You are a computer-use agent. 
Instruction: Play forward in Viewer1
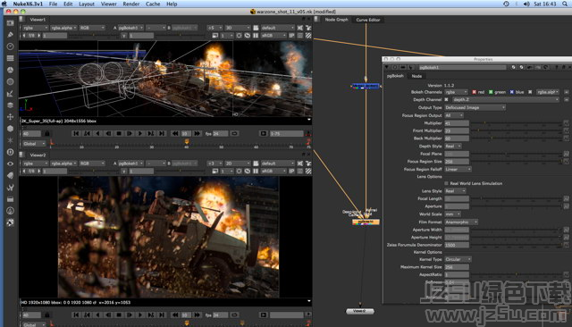click(x=140, y=133)
